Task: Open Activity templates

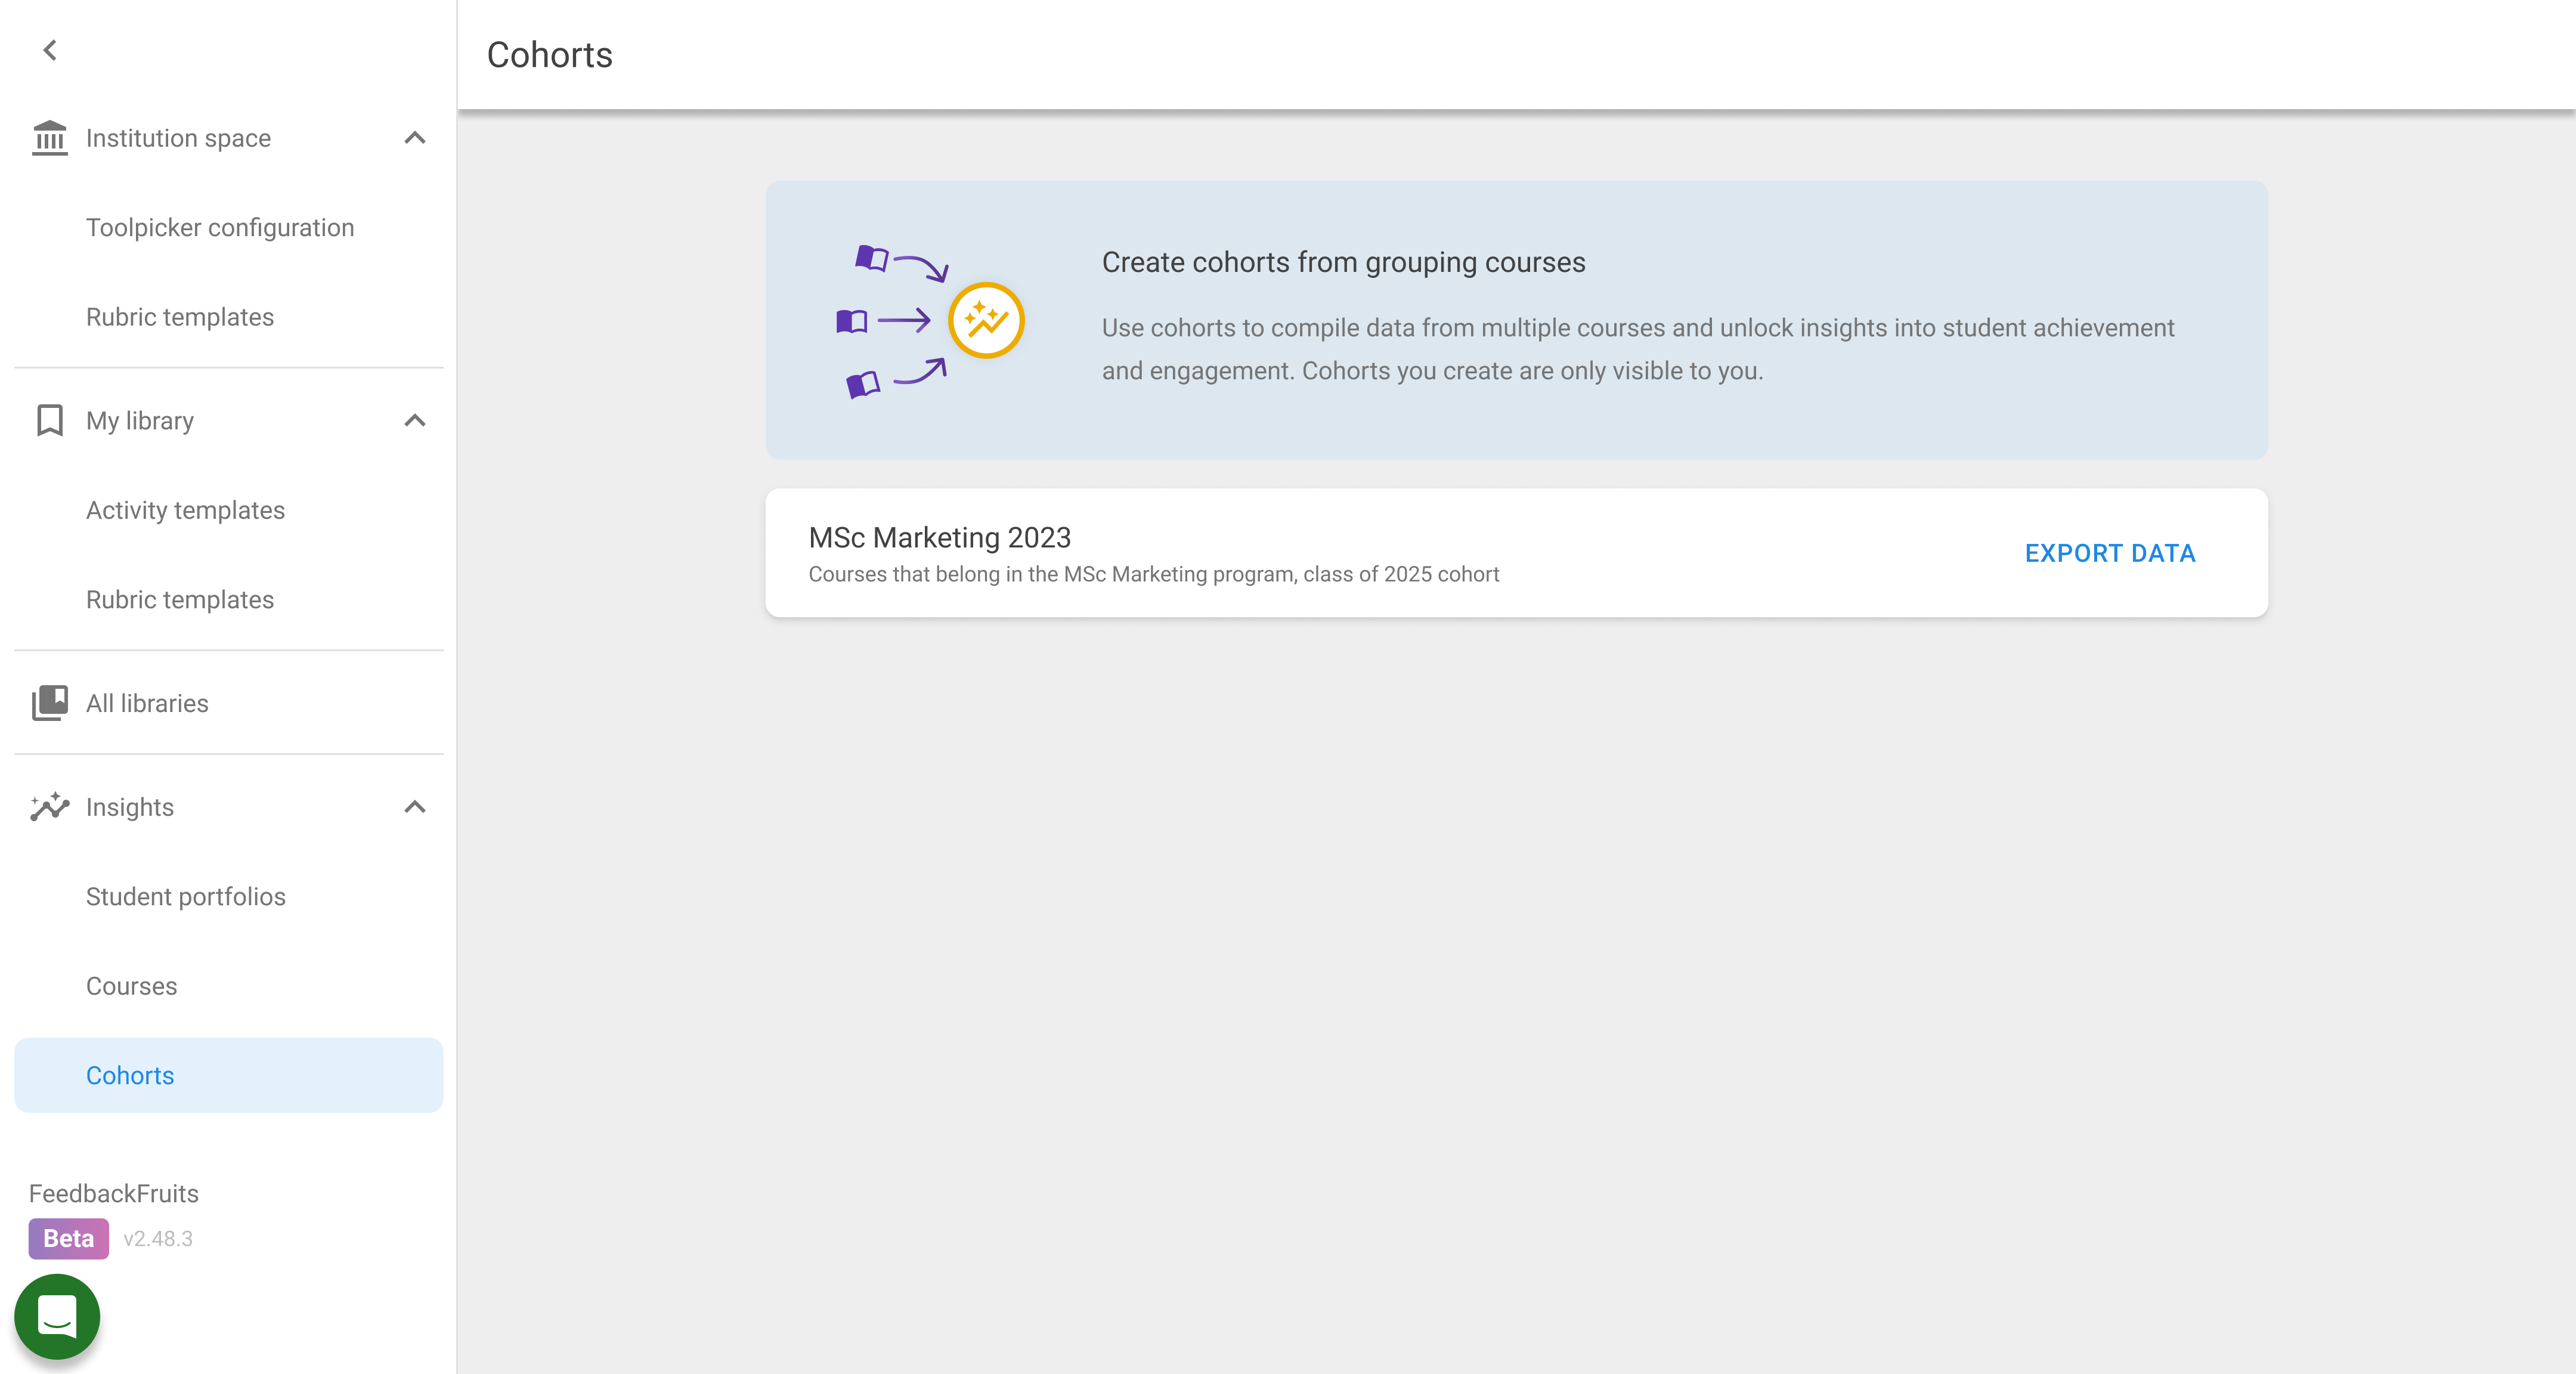Action: point(185,510)
